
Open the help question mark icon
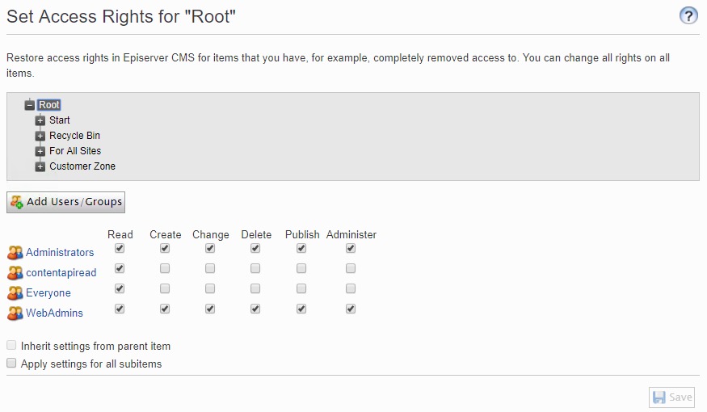[x=688, y=15]
